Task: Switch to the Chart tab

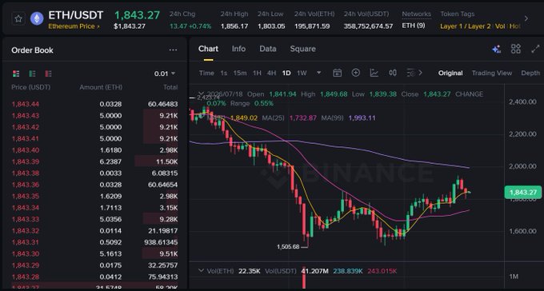Action: tap(208, 49)
